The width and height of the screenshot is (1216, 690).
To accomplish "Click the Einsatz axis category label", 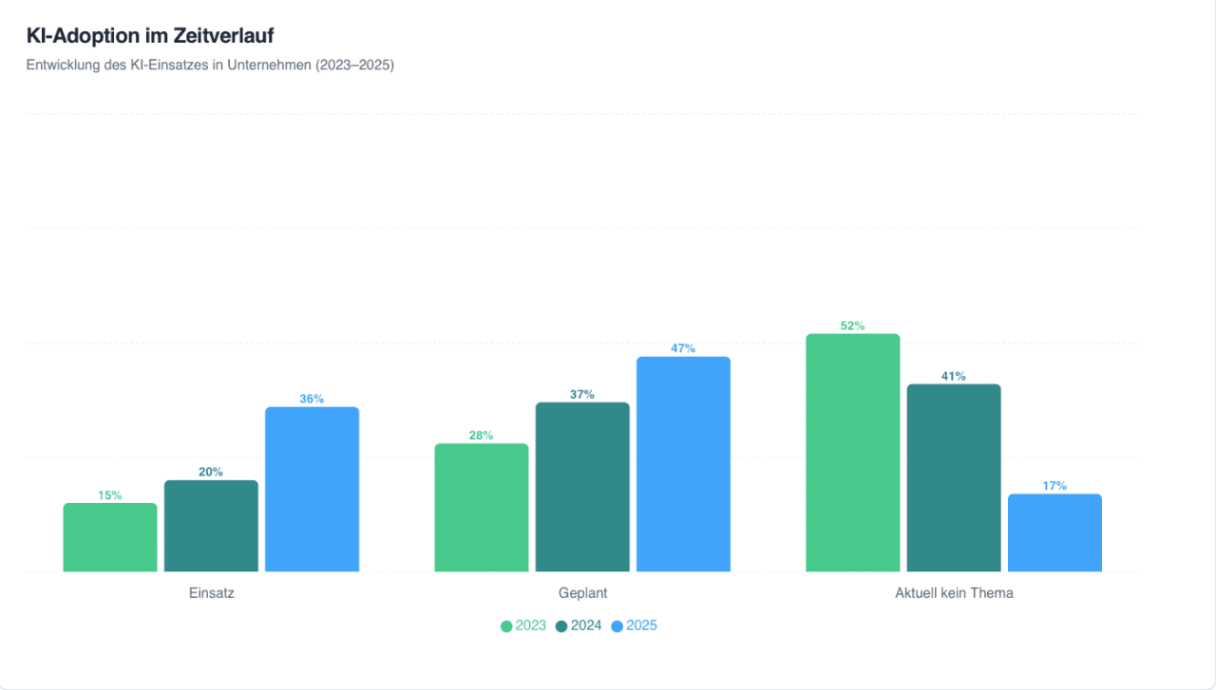I will [212, 593].
